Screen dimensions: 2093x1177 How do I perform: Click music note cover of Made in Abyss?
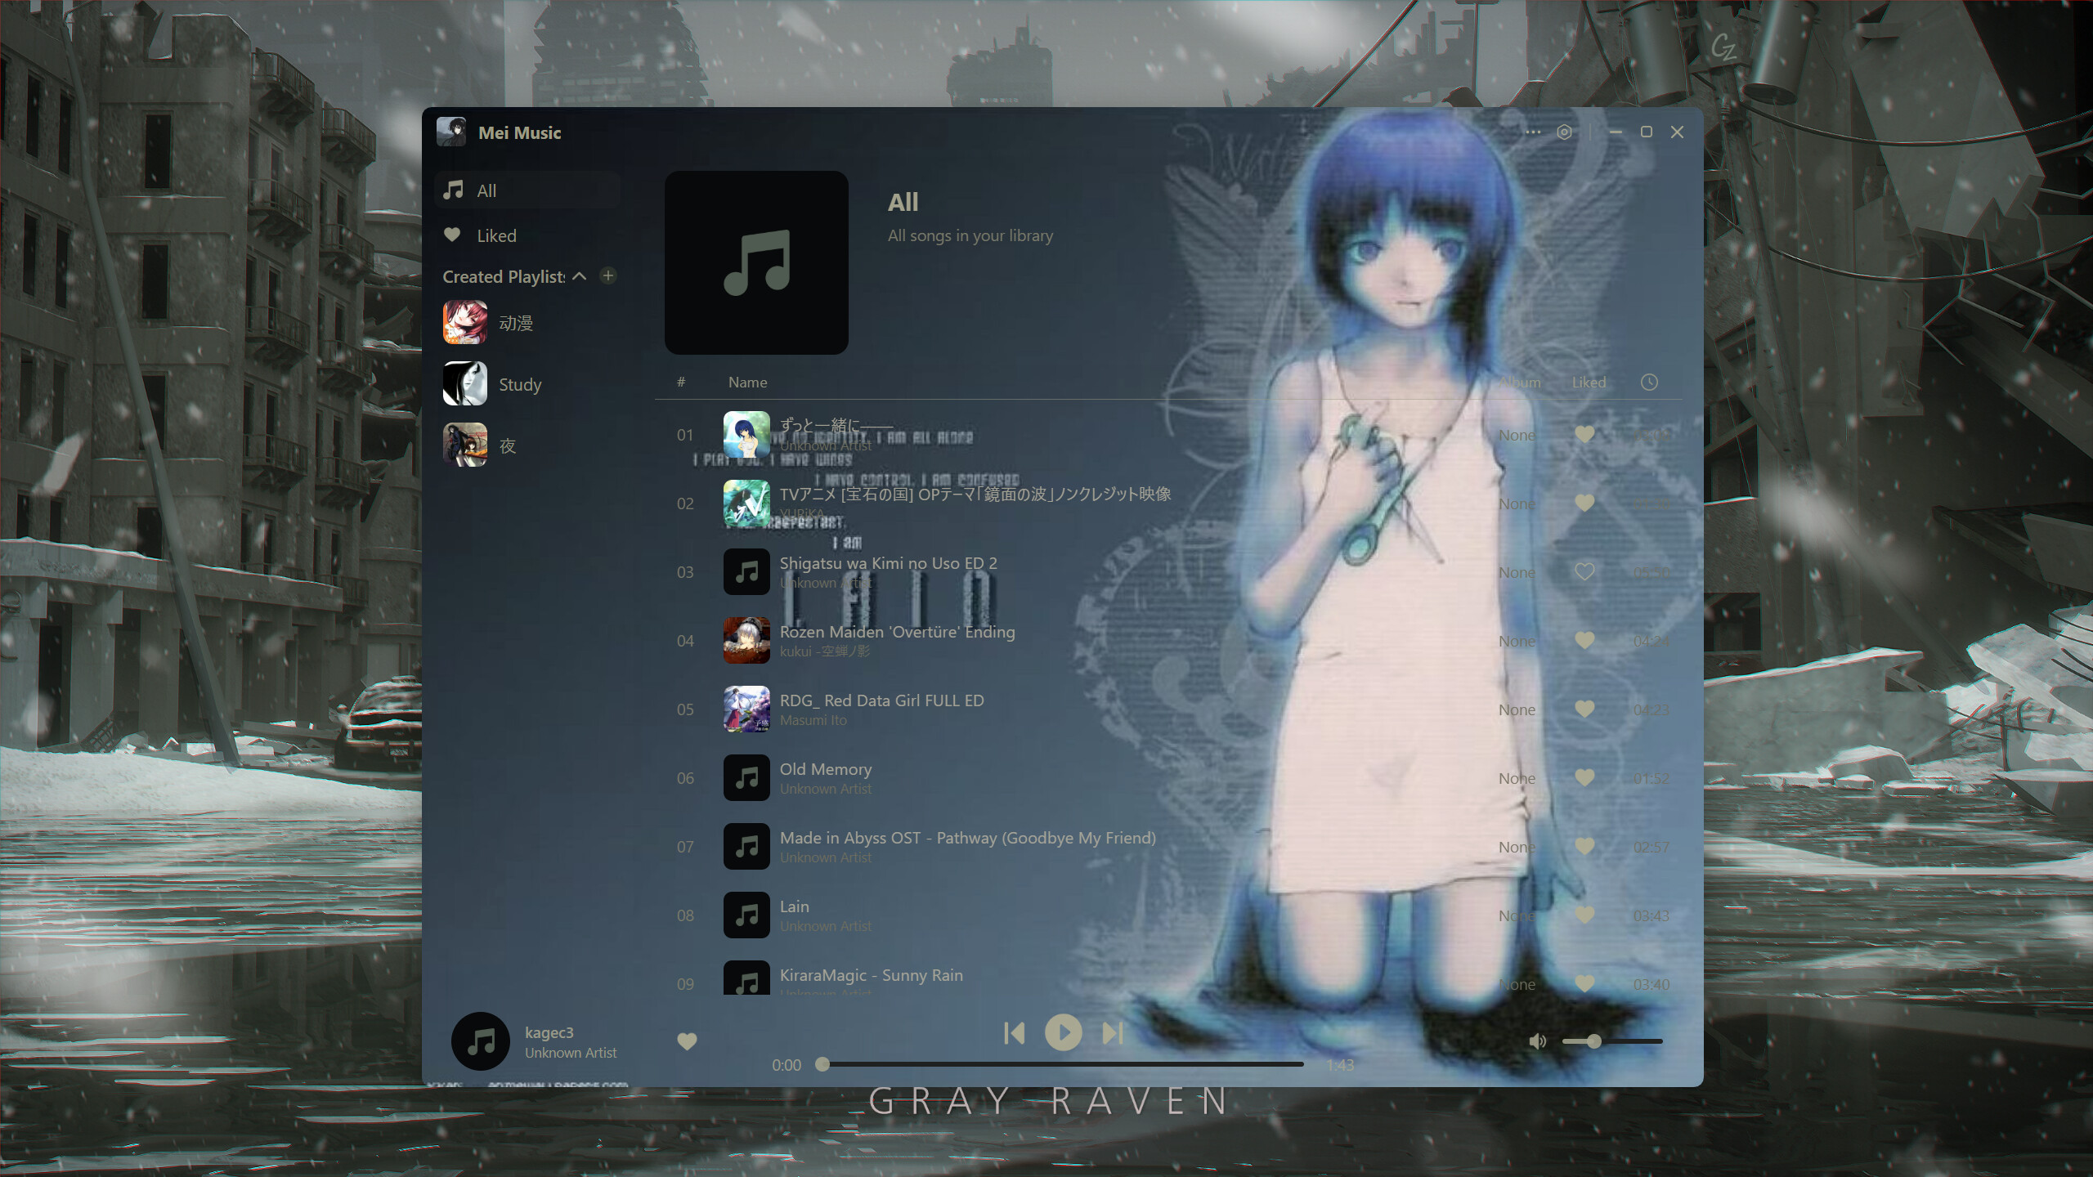(x=746, y=847)
